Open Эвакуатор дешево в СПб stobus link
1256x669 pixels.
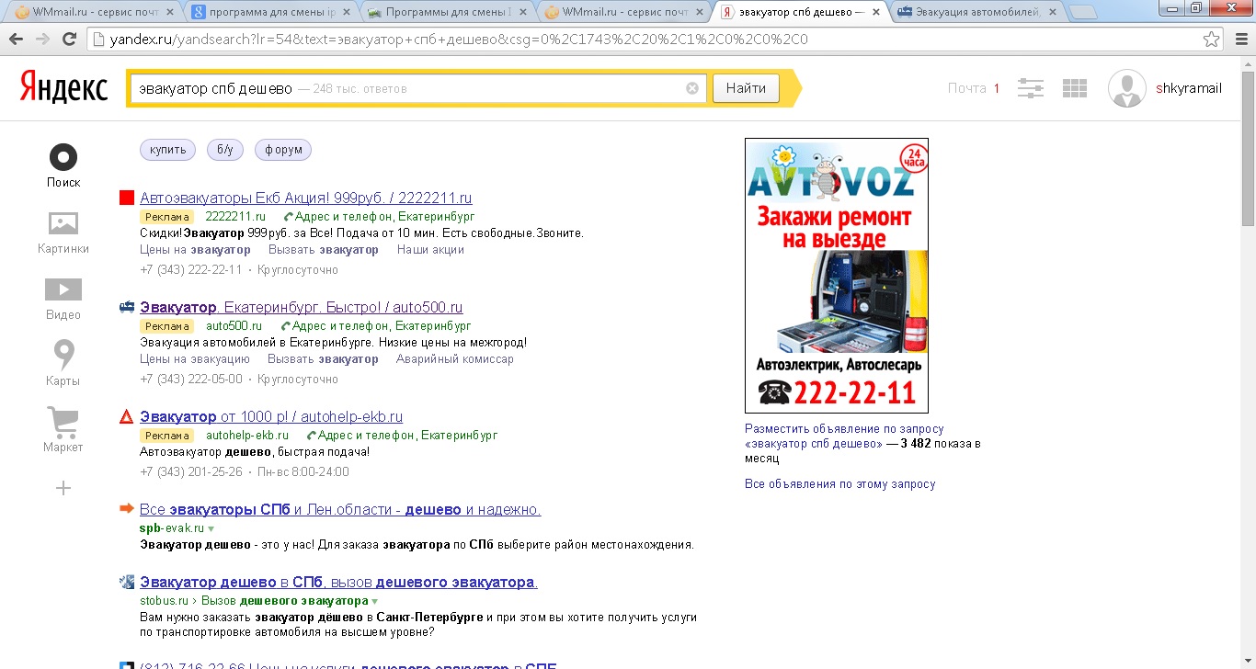coord(338,583)
